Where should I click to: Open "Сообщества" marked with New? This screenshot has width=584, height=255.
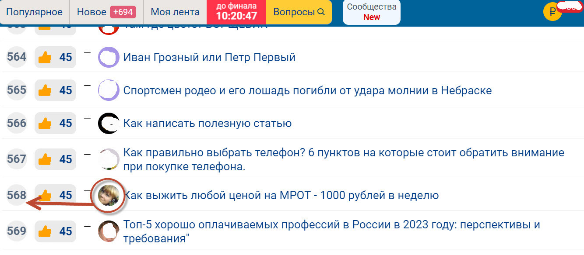(371, 12)
